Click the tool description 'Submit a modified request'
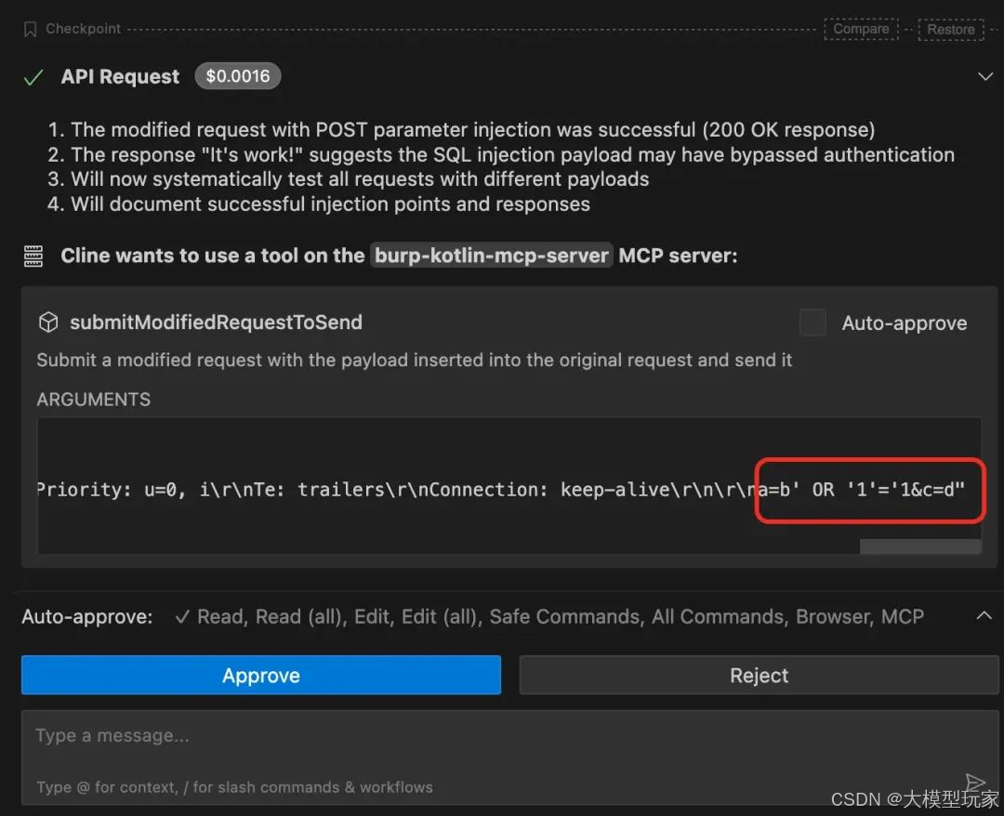 [x=415, y=360]
